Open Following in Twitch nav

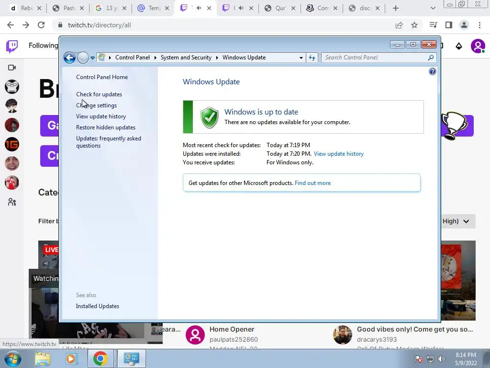pyautogui.click(x=43, y=46)
